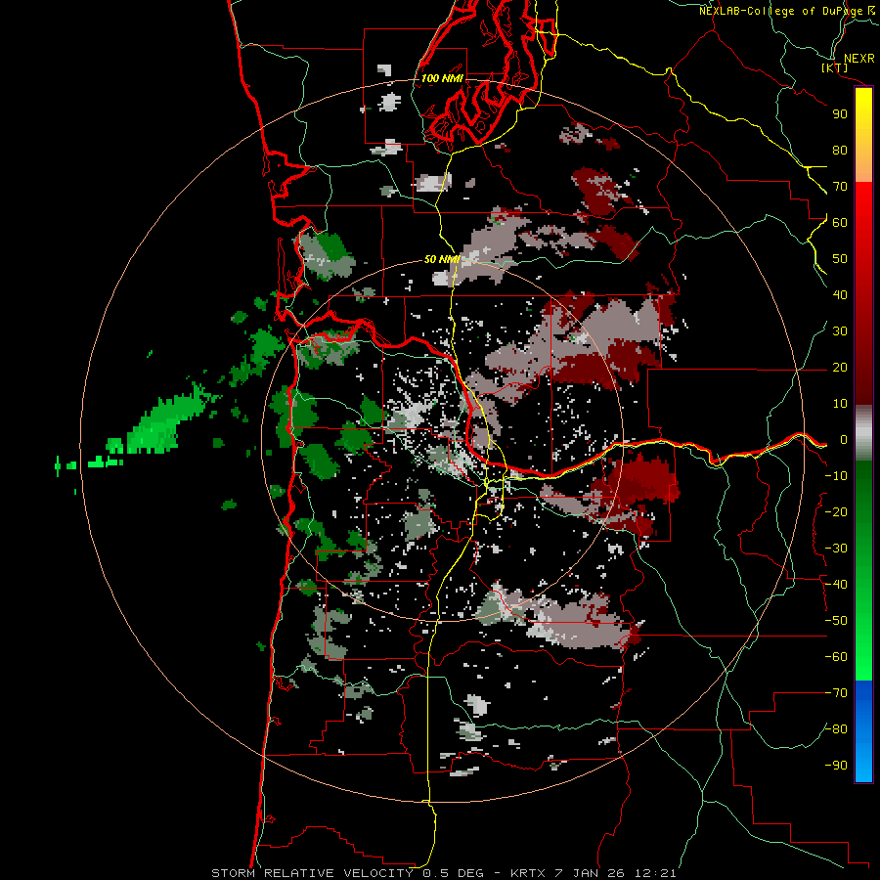
Task: Select the "40" value on the velocity scale
Action: [x=840, y=294]
